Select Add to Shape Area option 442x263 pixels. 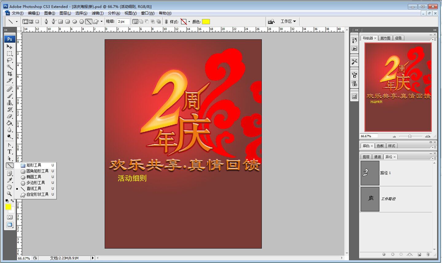pyautogui.click(x=141, y=21)
